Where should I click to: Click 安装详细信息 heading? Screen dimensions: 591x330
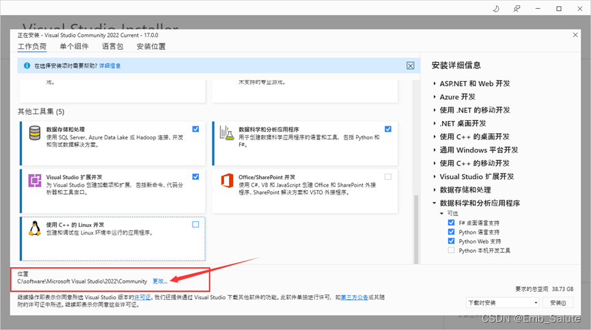456,65
